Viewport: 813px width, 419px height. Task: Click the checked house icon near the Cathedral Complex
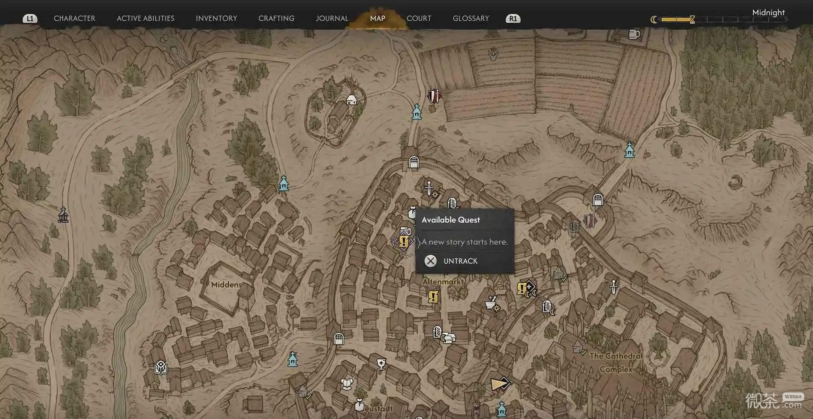tap(578, 348)
